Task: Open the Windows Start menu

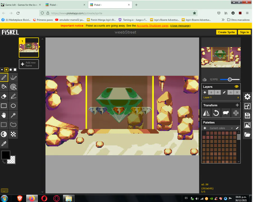Action: 4,198
